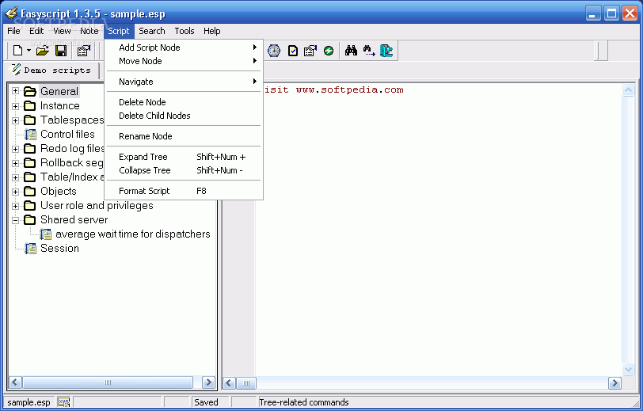Open the Edit menu
643x411 pixels.
(36, 31)
